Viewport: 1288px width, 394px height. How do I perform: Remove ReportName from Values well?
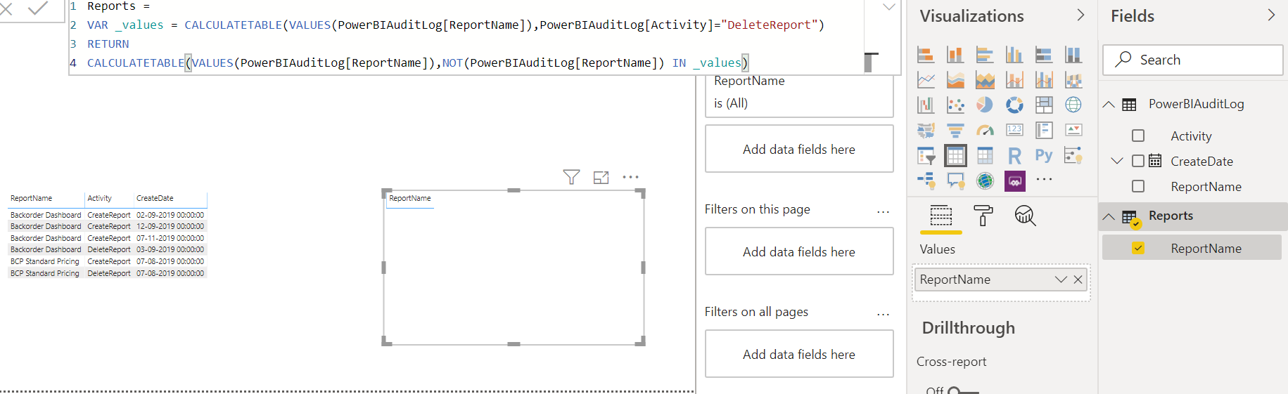pos(1078,280)
